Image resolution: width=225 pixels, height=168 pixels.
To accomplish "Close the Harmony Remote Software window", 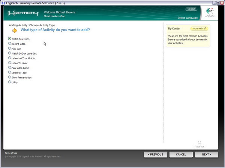I will pos(222,3).
